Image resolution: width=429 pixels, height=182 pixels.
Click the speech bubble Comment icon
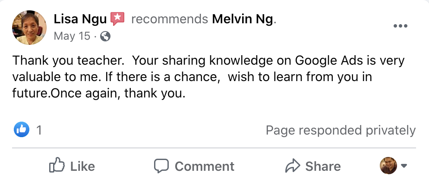point(161,166)
